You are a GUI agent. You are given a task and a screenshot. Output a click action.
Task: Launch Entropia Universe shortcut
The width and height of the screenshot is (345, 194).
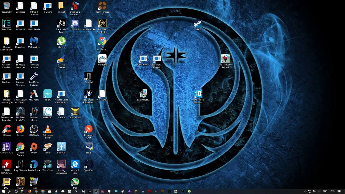(20, 79)
